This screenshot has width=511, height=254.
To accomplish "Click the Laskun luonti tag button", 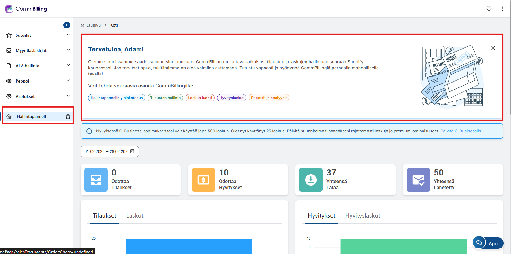I will pos(200,98).
